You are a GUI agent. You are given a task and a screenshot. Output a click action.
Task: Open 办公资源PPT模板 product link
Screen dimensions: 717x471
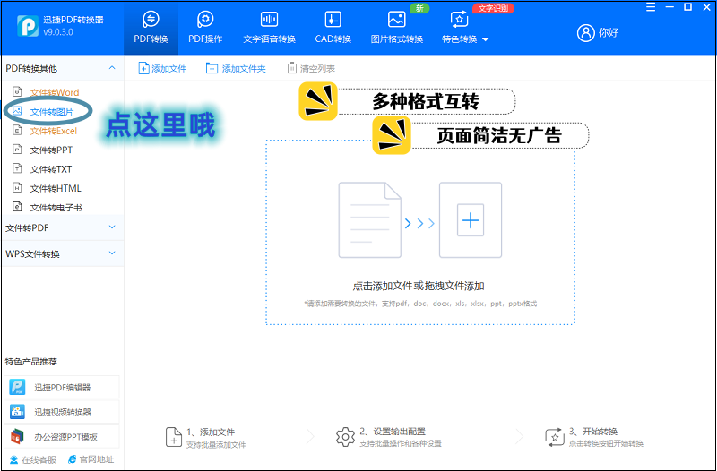point(62,437)
